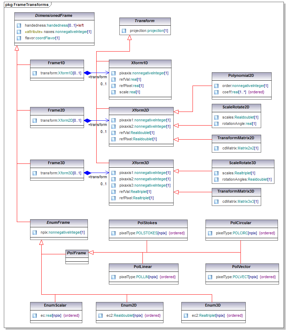
Task: Select the attribute icon beside refVal in Xform1D
Action: [113, 80]
